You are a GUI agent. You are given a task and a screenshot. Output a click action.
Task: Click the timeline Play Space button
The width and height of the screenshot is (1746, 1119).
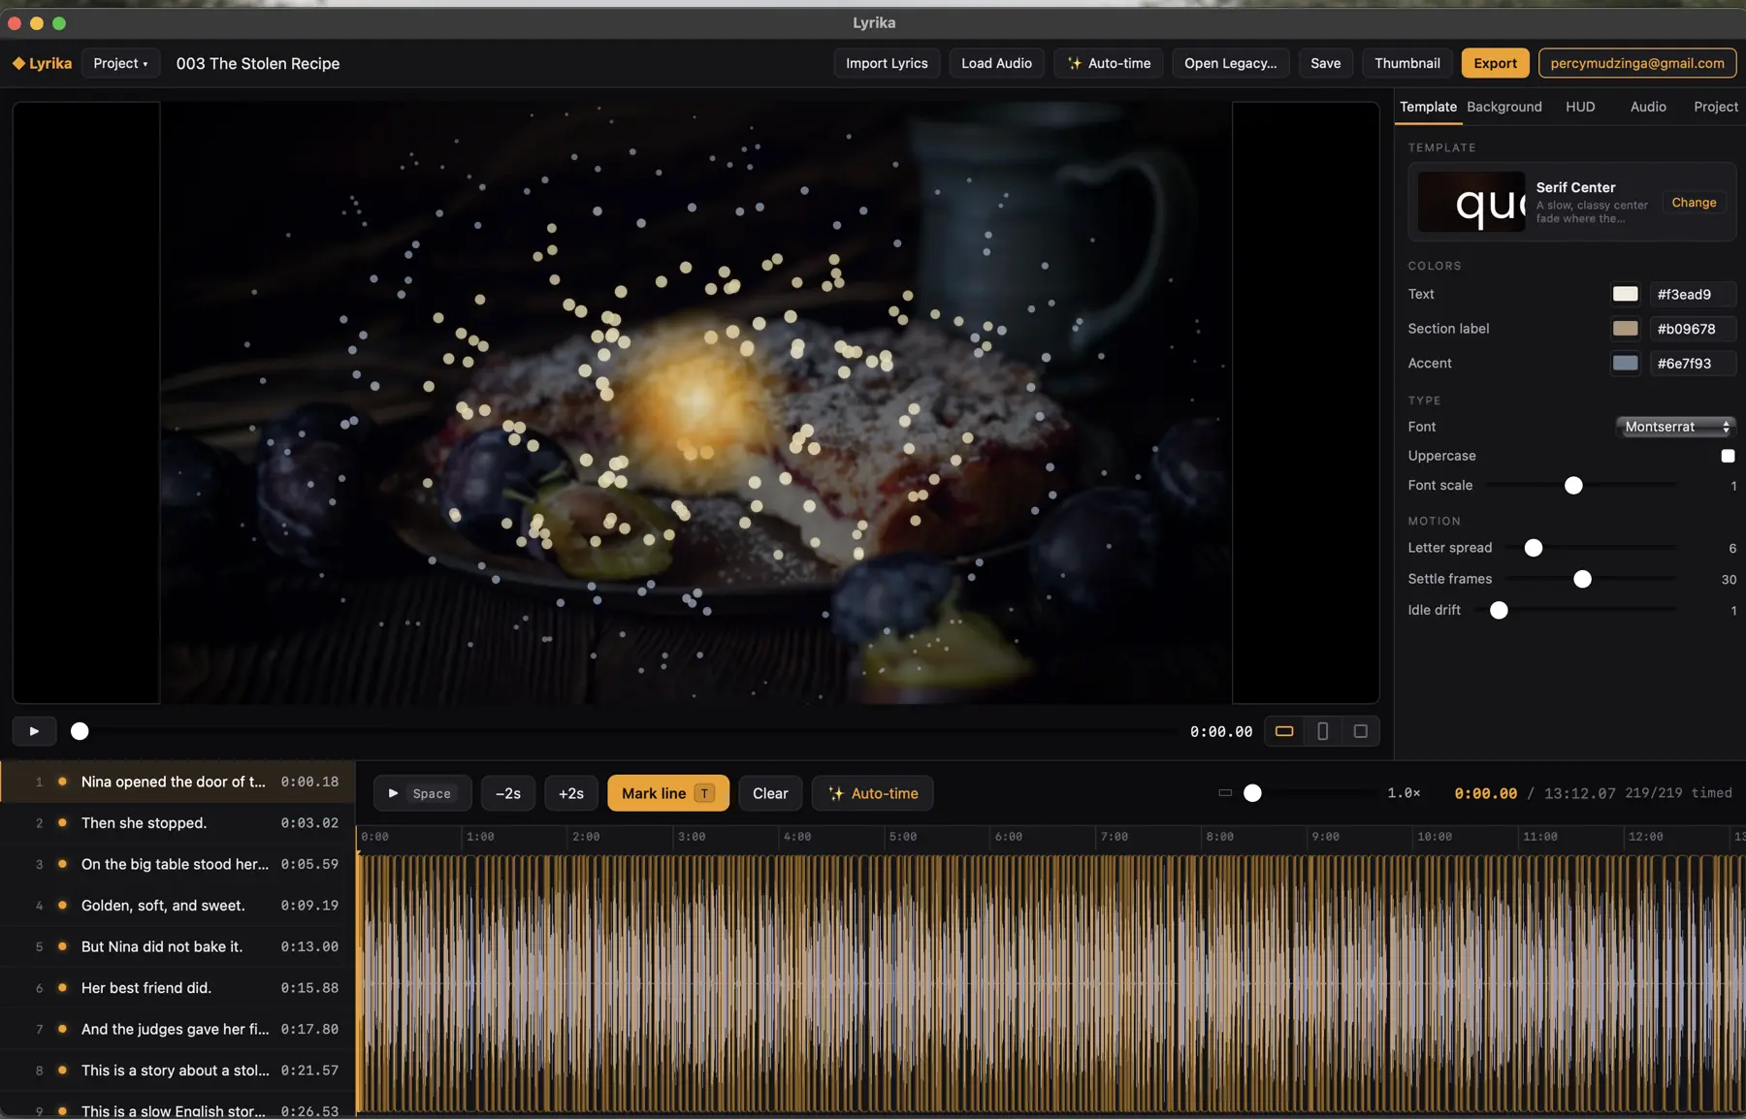pos(422,793)
